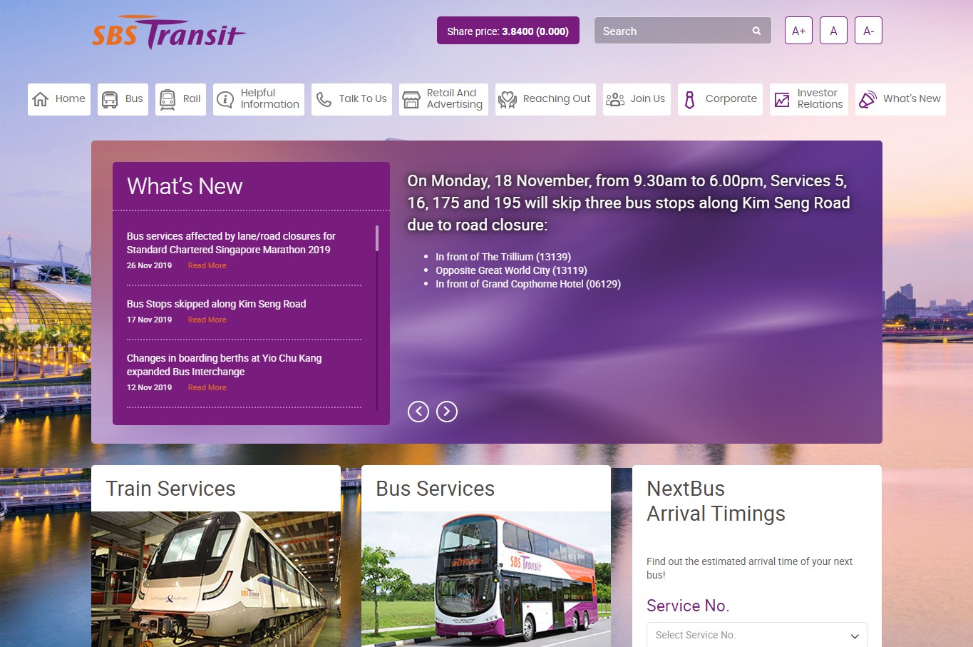This screenshot has width=973, height=647.
Task: Click the shop icon for Retail And Advertising
Action: 411,99
